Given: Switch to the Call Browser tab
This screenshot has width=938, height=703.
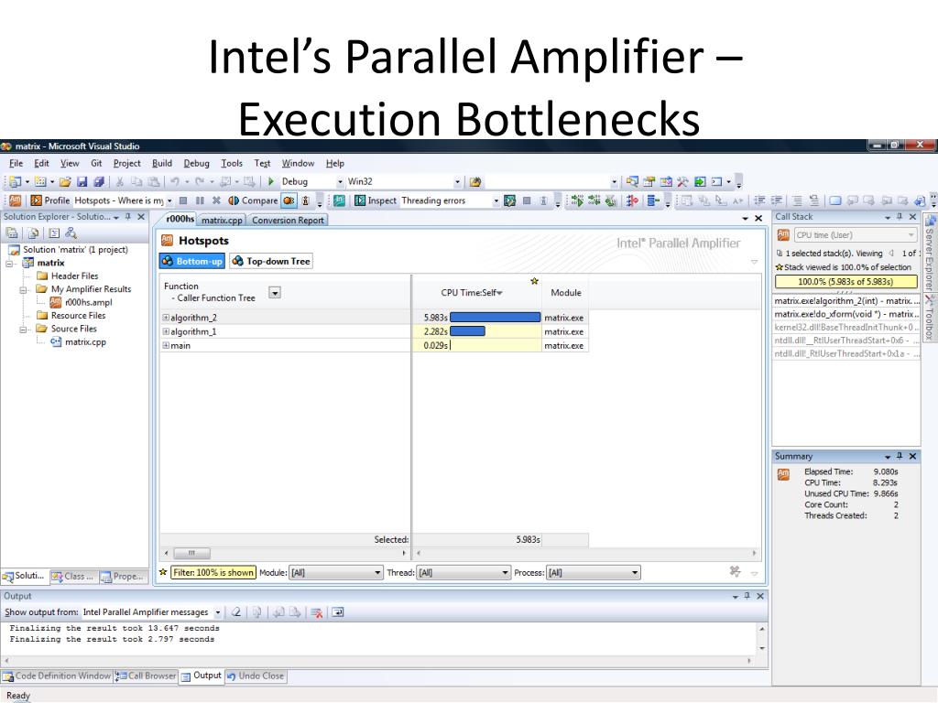Looking at the screenshot, I should (x=146, y=676).
